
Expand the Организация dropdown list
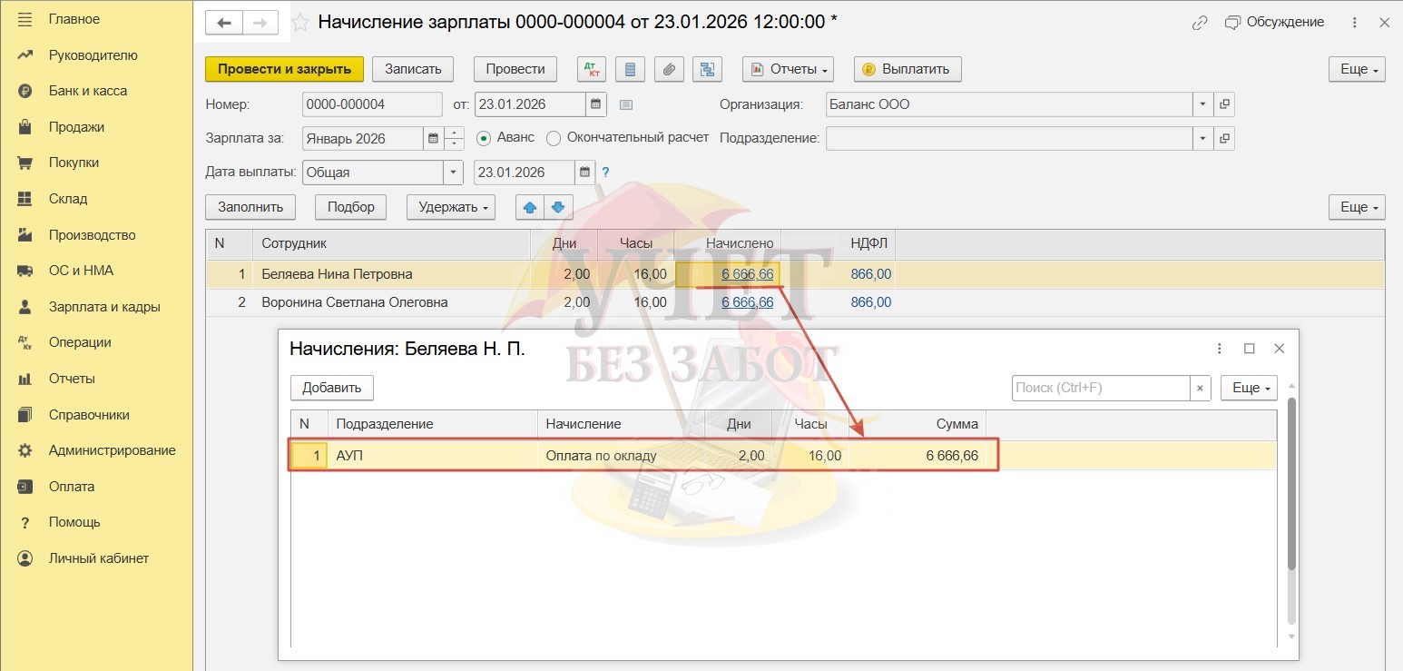(x=1202, y=104)
